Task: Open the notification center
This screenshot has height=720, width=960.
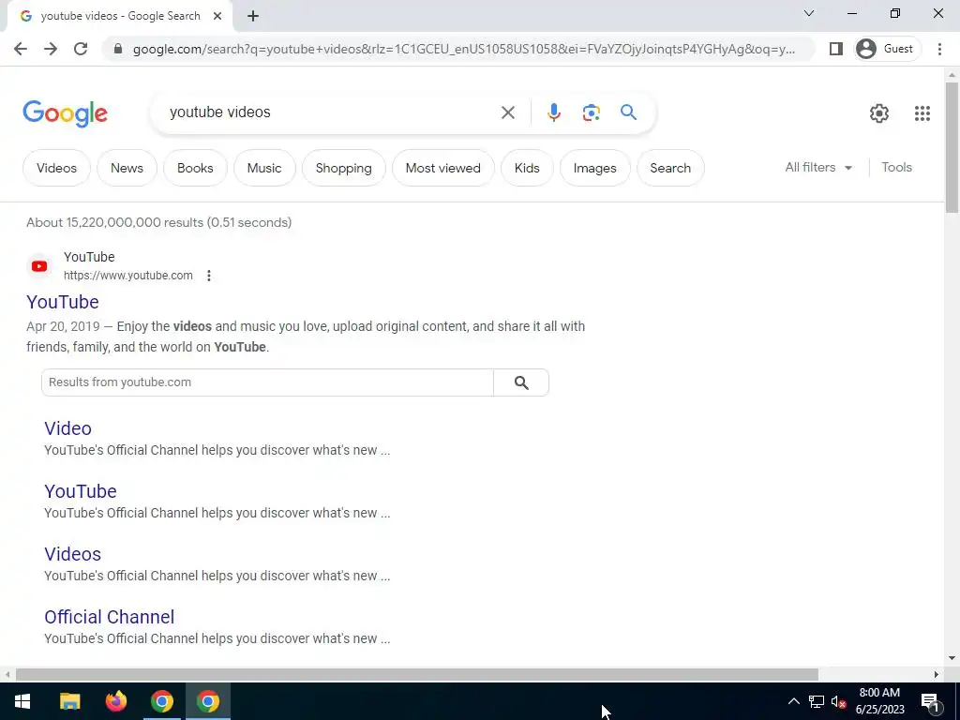Action: (930, 701)
